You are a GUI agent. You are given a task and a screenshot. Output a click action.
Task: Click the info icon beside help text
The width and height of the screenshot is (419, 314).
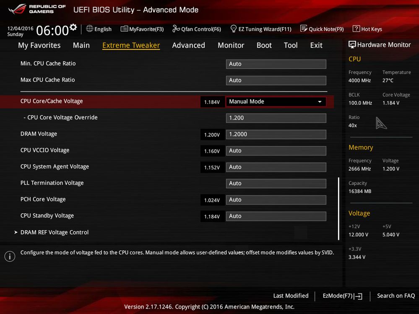coord(10,256)
